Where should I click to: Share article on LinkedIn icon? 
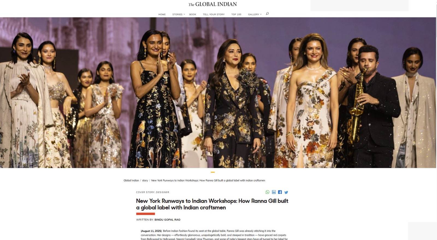click(x=274, y=192)
